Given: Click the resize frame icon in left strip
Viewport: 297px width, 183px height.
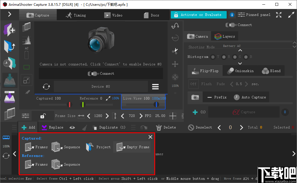Looking at the screenshot, I should click(27, 80).
